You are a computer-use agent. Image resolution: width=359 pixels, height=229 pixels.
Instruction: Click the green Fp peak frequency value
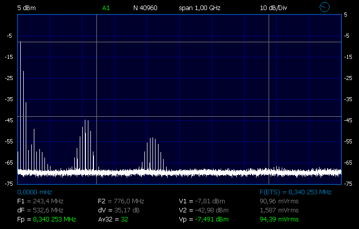pyautogui.click(x=54, y=219)
